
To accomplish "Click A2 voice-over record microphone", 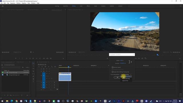I will point(54,85).
